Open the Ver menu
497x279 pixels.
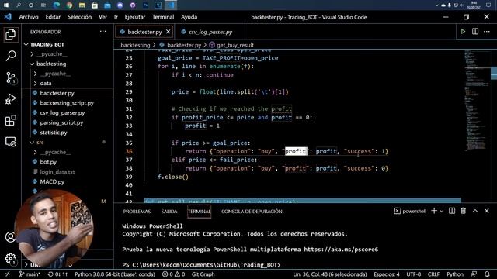click(103, 17)
